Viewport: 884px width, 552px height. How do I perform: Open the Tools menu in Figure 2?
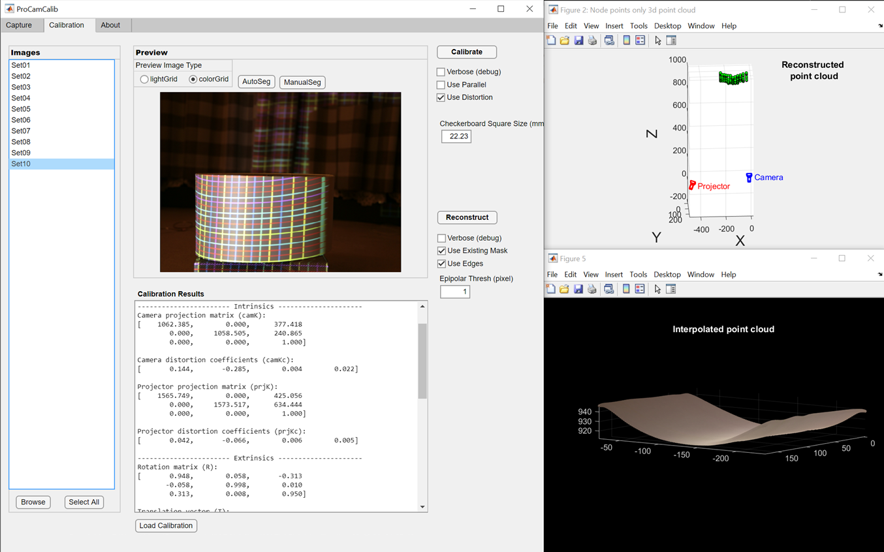click(x=638, y=26)
